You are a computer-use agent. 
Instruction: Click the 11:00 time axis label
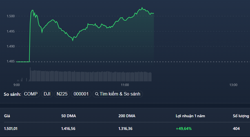(x=125, y=85)
